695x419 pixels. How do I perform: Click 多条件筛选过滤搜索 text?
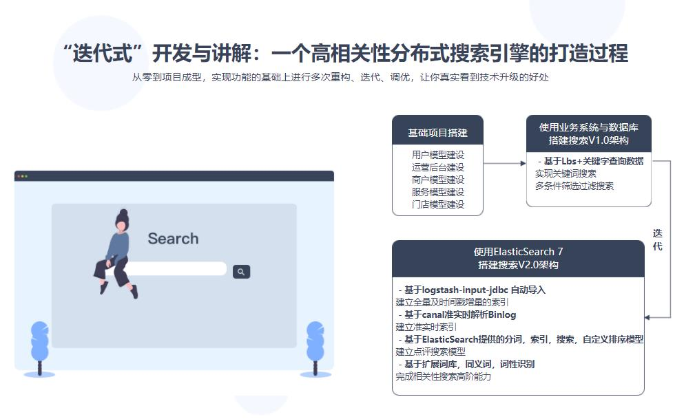coord(574,186)
